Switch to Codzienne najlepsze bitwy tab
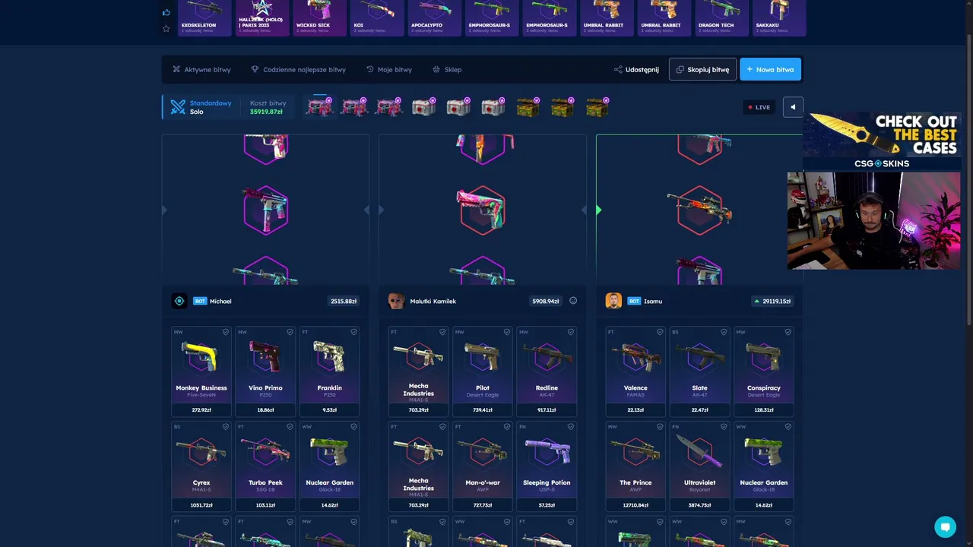 click(x=298, y=69)
